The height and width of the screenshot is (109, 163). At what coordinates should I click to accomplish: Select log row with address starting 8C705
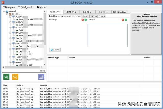click(51, 99)
